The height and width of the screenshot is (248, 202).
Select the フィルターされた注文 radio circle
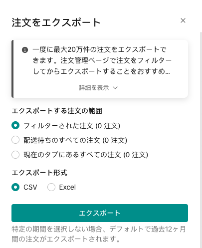(x=15, y=125)
